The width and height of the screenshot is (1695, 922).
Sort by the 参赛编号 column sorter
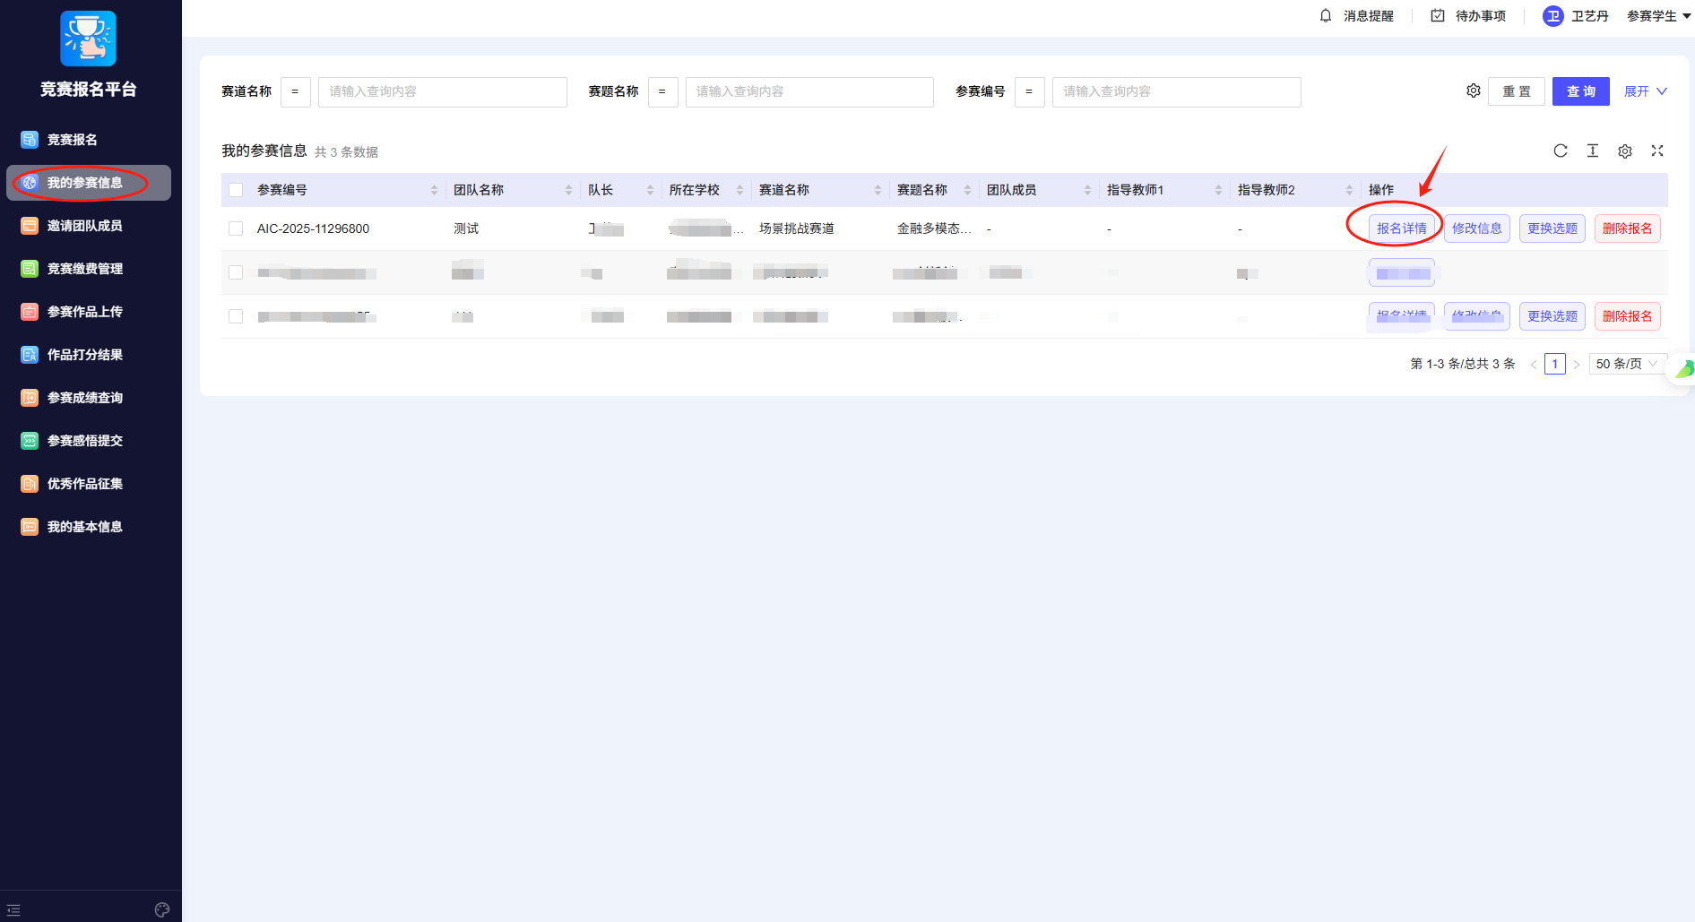point(434,190)
